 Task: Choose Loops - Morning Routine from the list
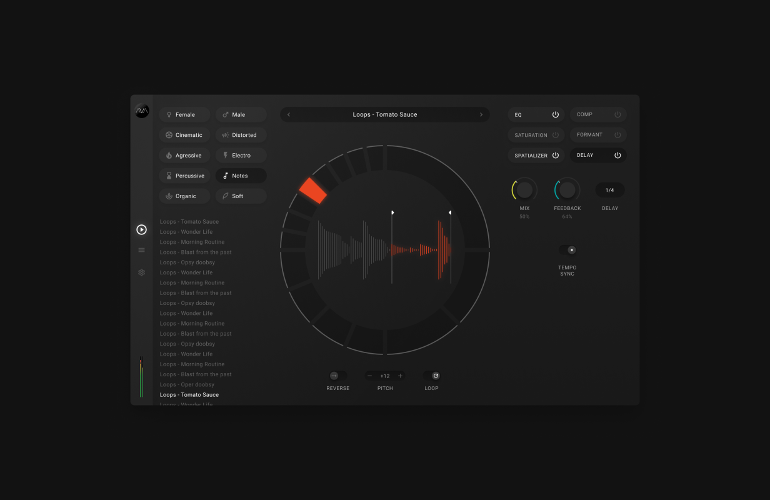tap(192, 242)
